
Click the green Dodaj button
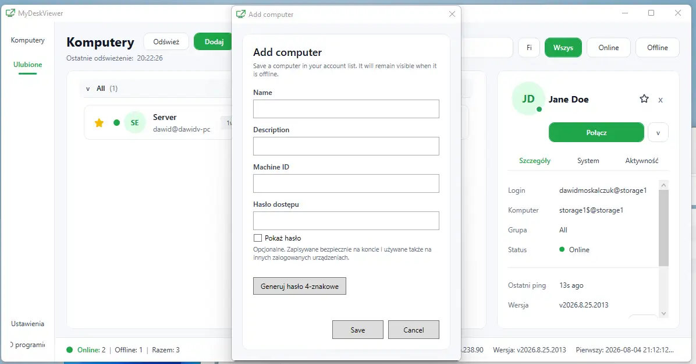coord(213,42)
